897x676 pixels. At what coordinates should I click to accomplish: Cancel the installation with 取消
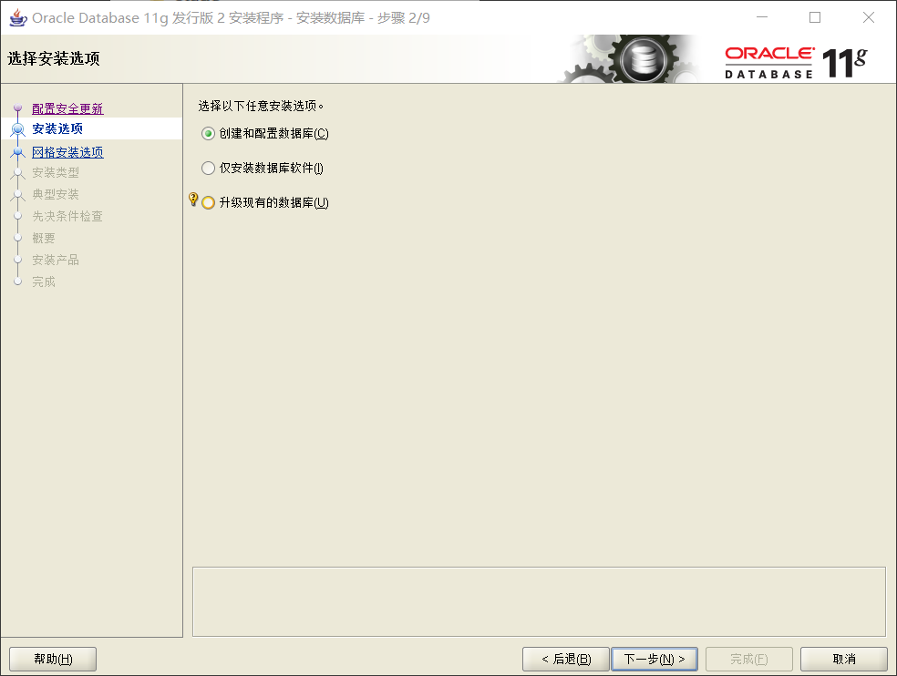[x=843, y=659]
